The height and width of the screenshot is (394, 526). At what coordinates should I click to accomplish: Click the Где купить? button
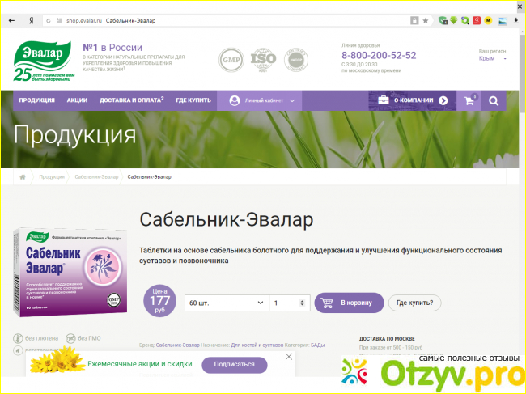coord(415,303)
